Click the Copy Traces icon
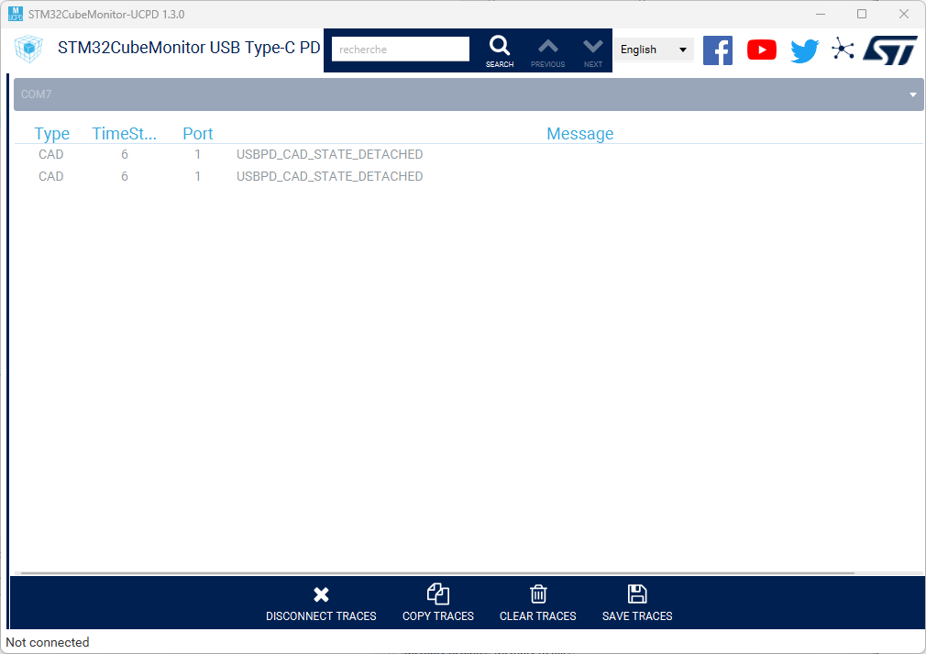 [438, 593]
